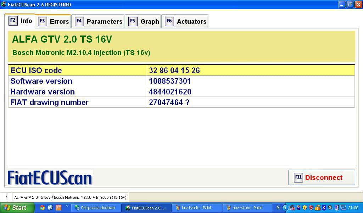Restore down the FiatECUScan window

[350, 4]
